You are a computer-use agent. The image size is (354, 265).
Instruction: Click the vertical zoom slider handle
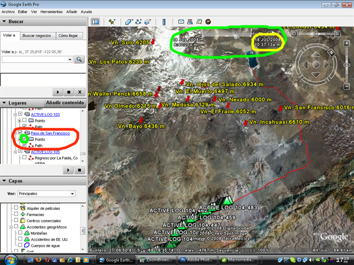(347, 65)
